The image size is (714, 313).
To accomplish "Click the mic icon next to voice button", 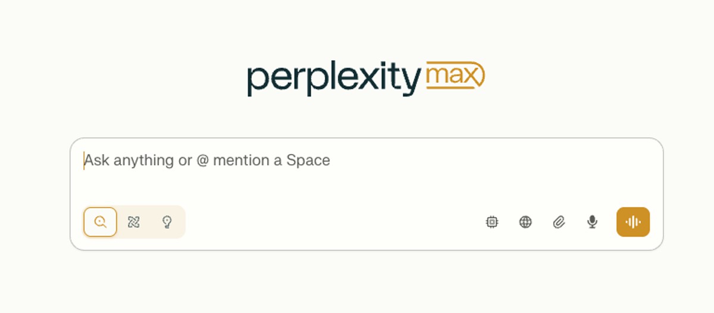I will [592, 222].
